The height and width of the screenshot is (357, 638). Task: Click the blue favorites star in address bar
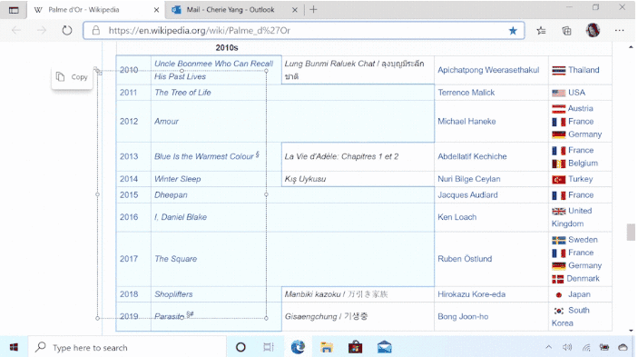click(513, 31)
